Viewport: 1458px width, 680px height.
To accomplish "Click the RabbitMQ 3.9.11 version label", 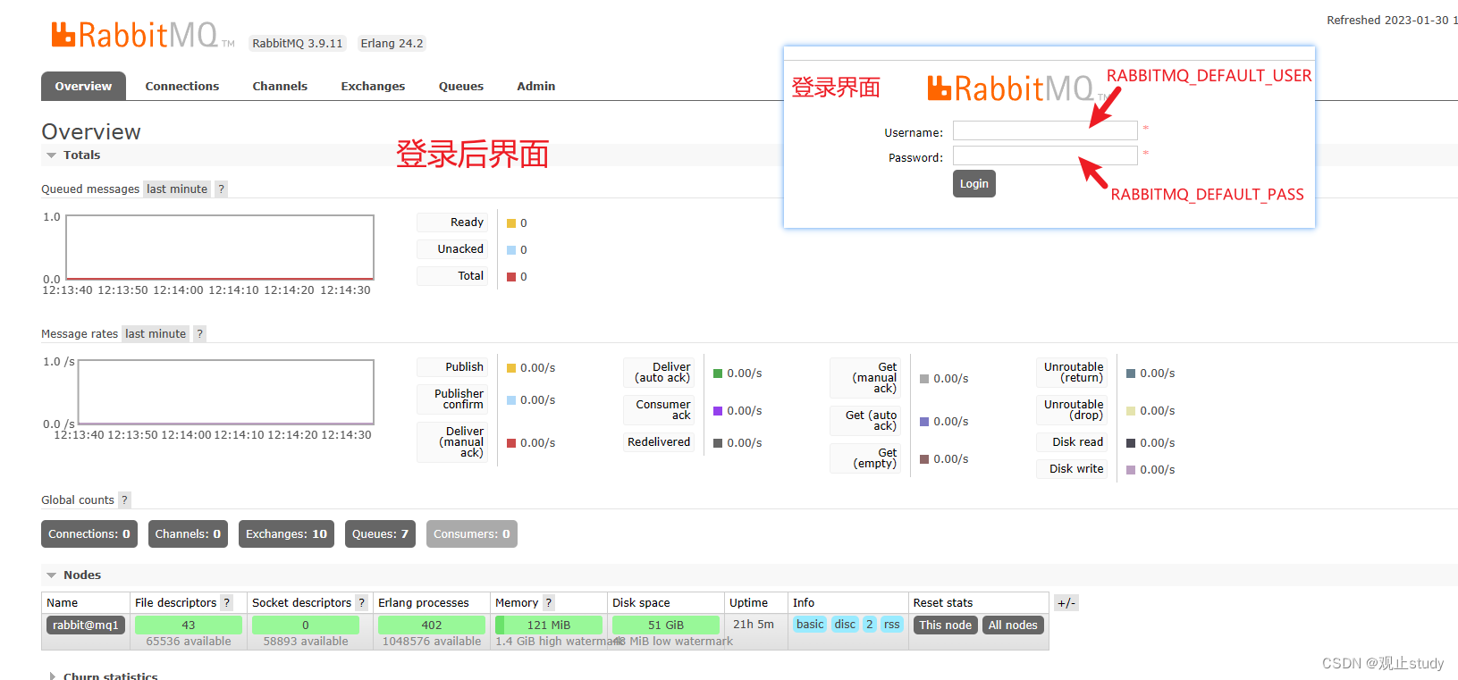I will pos(298,43).
